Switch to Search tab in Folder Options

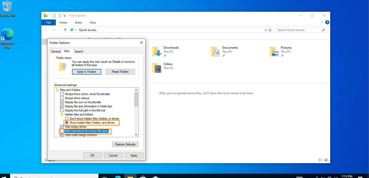[x=79, y=51]
